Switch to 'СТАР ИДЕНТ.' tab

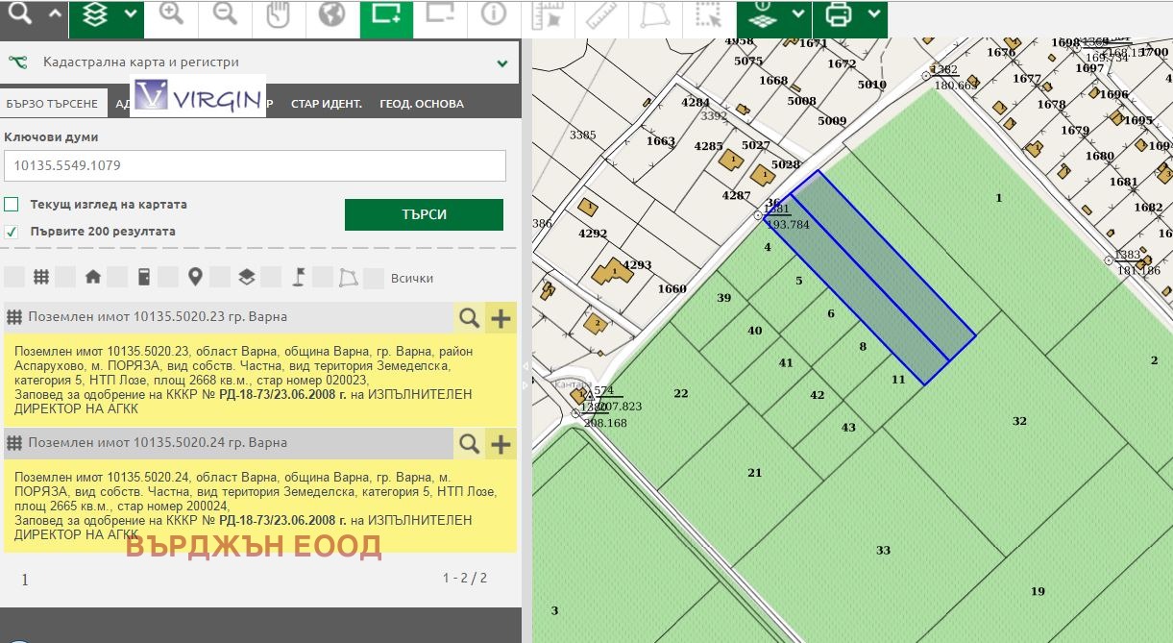click(326, 104)
